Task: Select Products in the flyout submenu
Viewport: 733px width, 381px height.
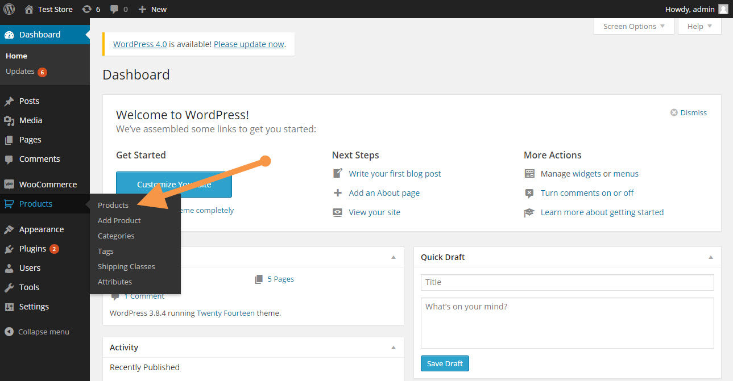Action: coord(113,205)
